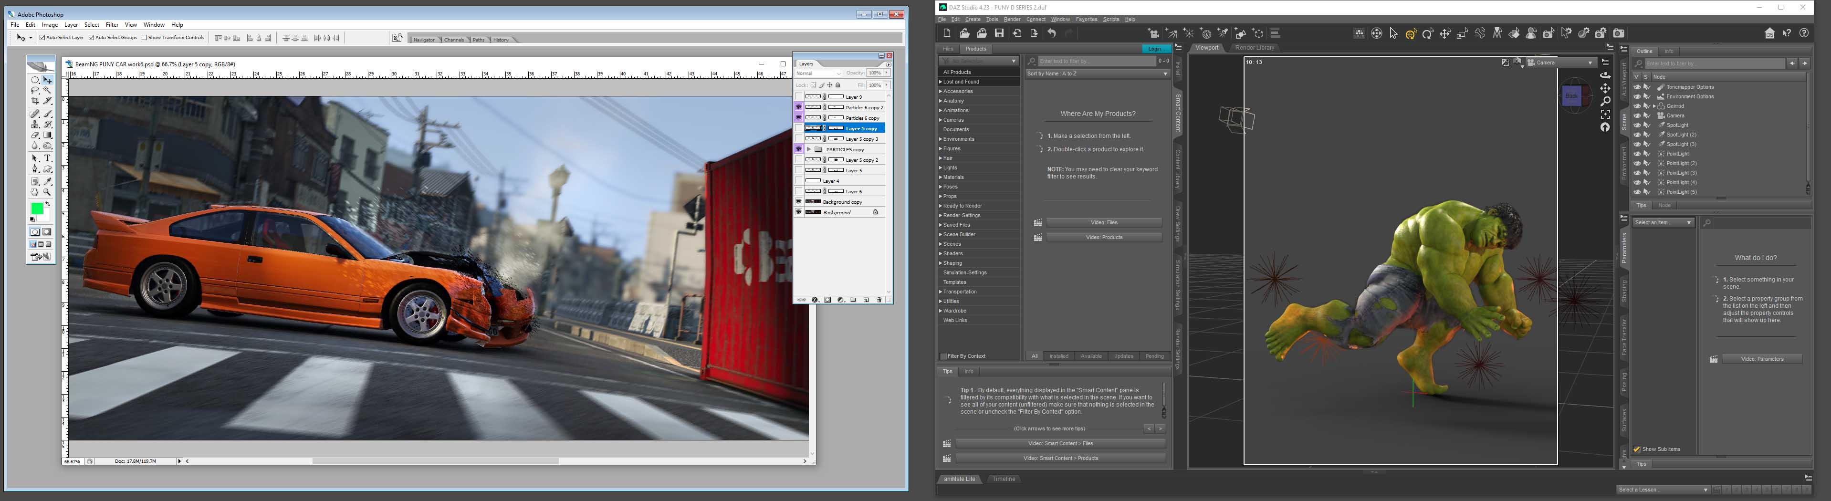Expand the Geirrod node in Scene outline

coord(1654,106)
